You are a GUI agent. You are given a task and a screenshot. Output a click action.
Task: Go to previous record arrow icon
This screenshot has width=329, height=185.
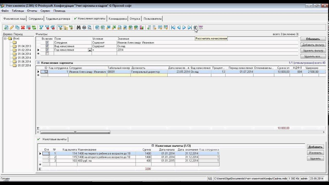point(179,27)
